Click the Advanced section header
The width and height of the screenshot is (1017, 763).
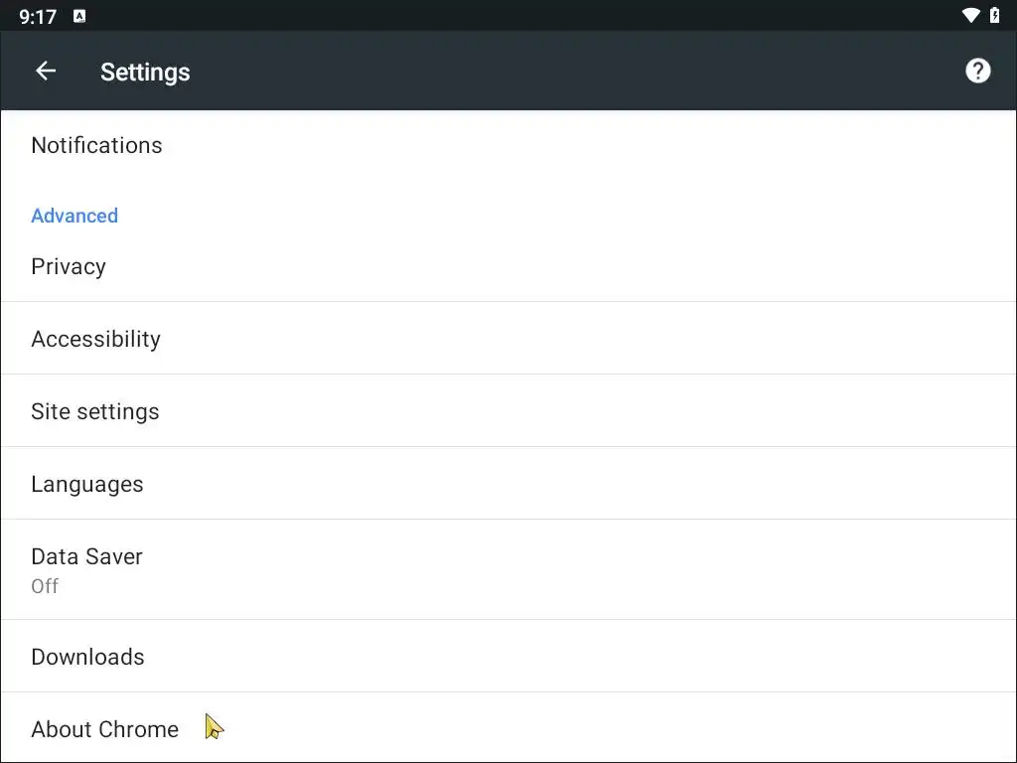[x=74, y=216]
